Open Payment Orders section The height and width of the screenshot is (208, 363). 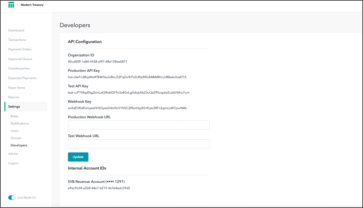point(20,49)
